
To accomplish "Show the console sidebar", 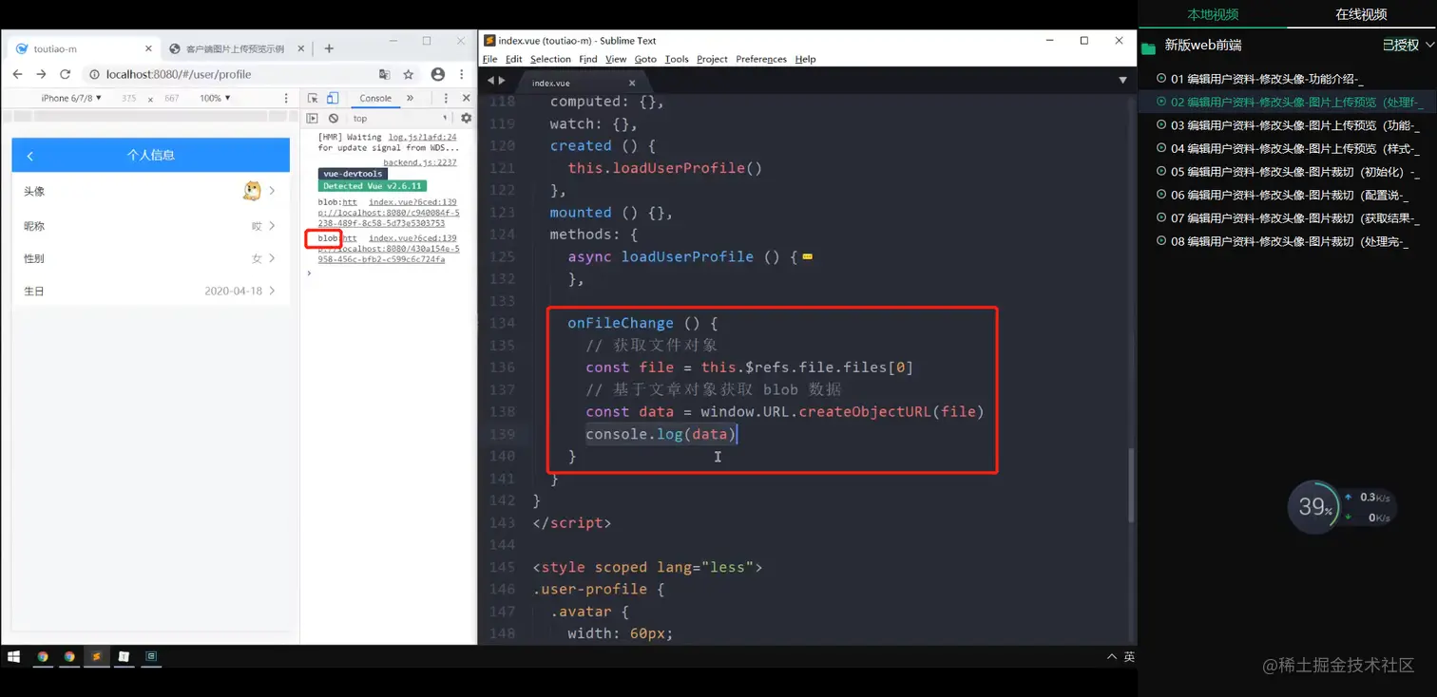I will 313,119.
